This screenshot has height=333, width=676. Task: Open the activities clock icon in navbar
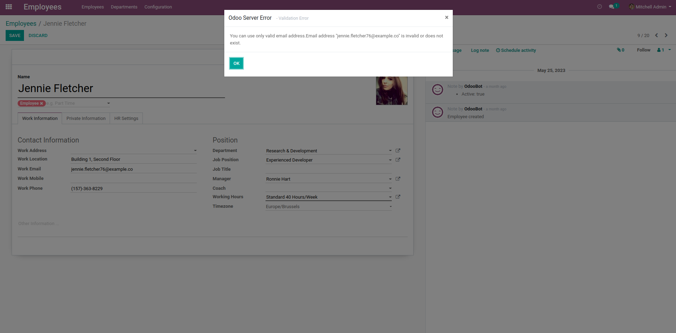(x=599, y=7)
